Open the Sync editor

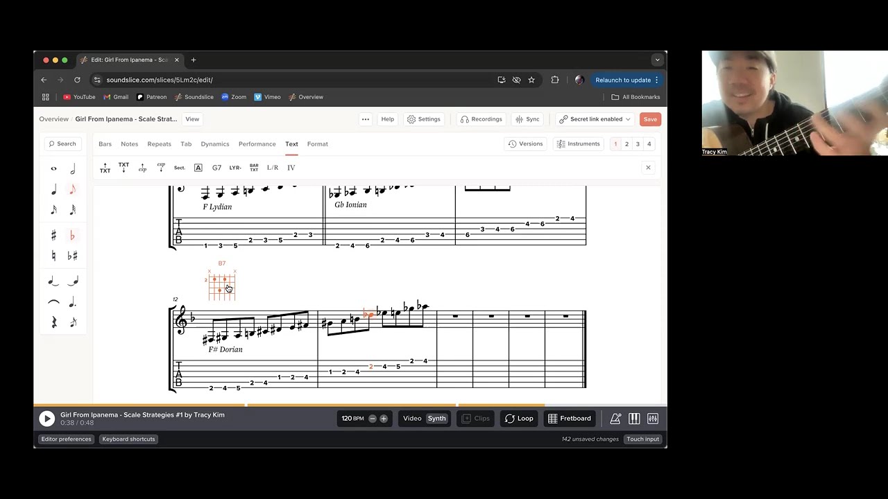tap(527, 119)
